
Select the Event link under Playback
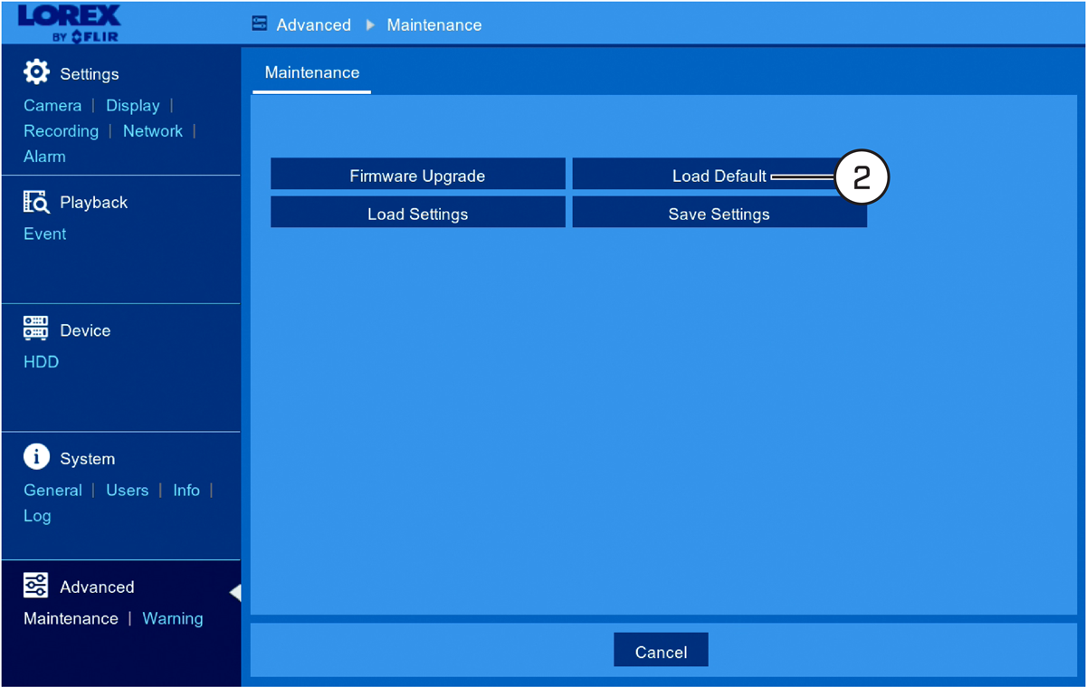45,234
